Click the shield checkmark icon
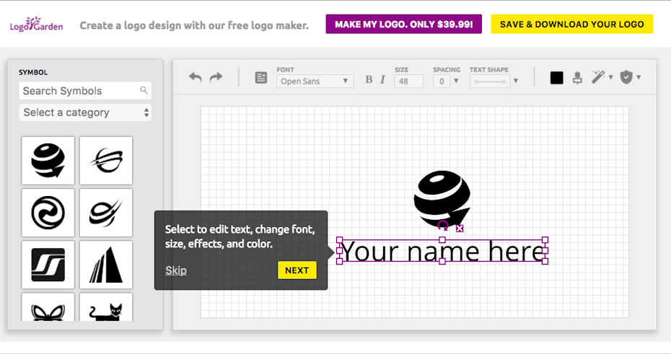Image resolution: width=671 pixels, height=354 pixels. point(626,77)
